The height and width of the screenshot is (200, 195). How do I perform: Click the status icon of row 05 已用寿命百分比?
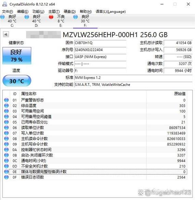coord(6,122)
